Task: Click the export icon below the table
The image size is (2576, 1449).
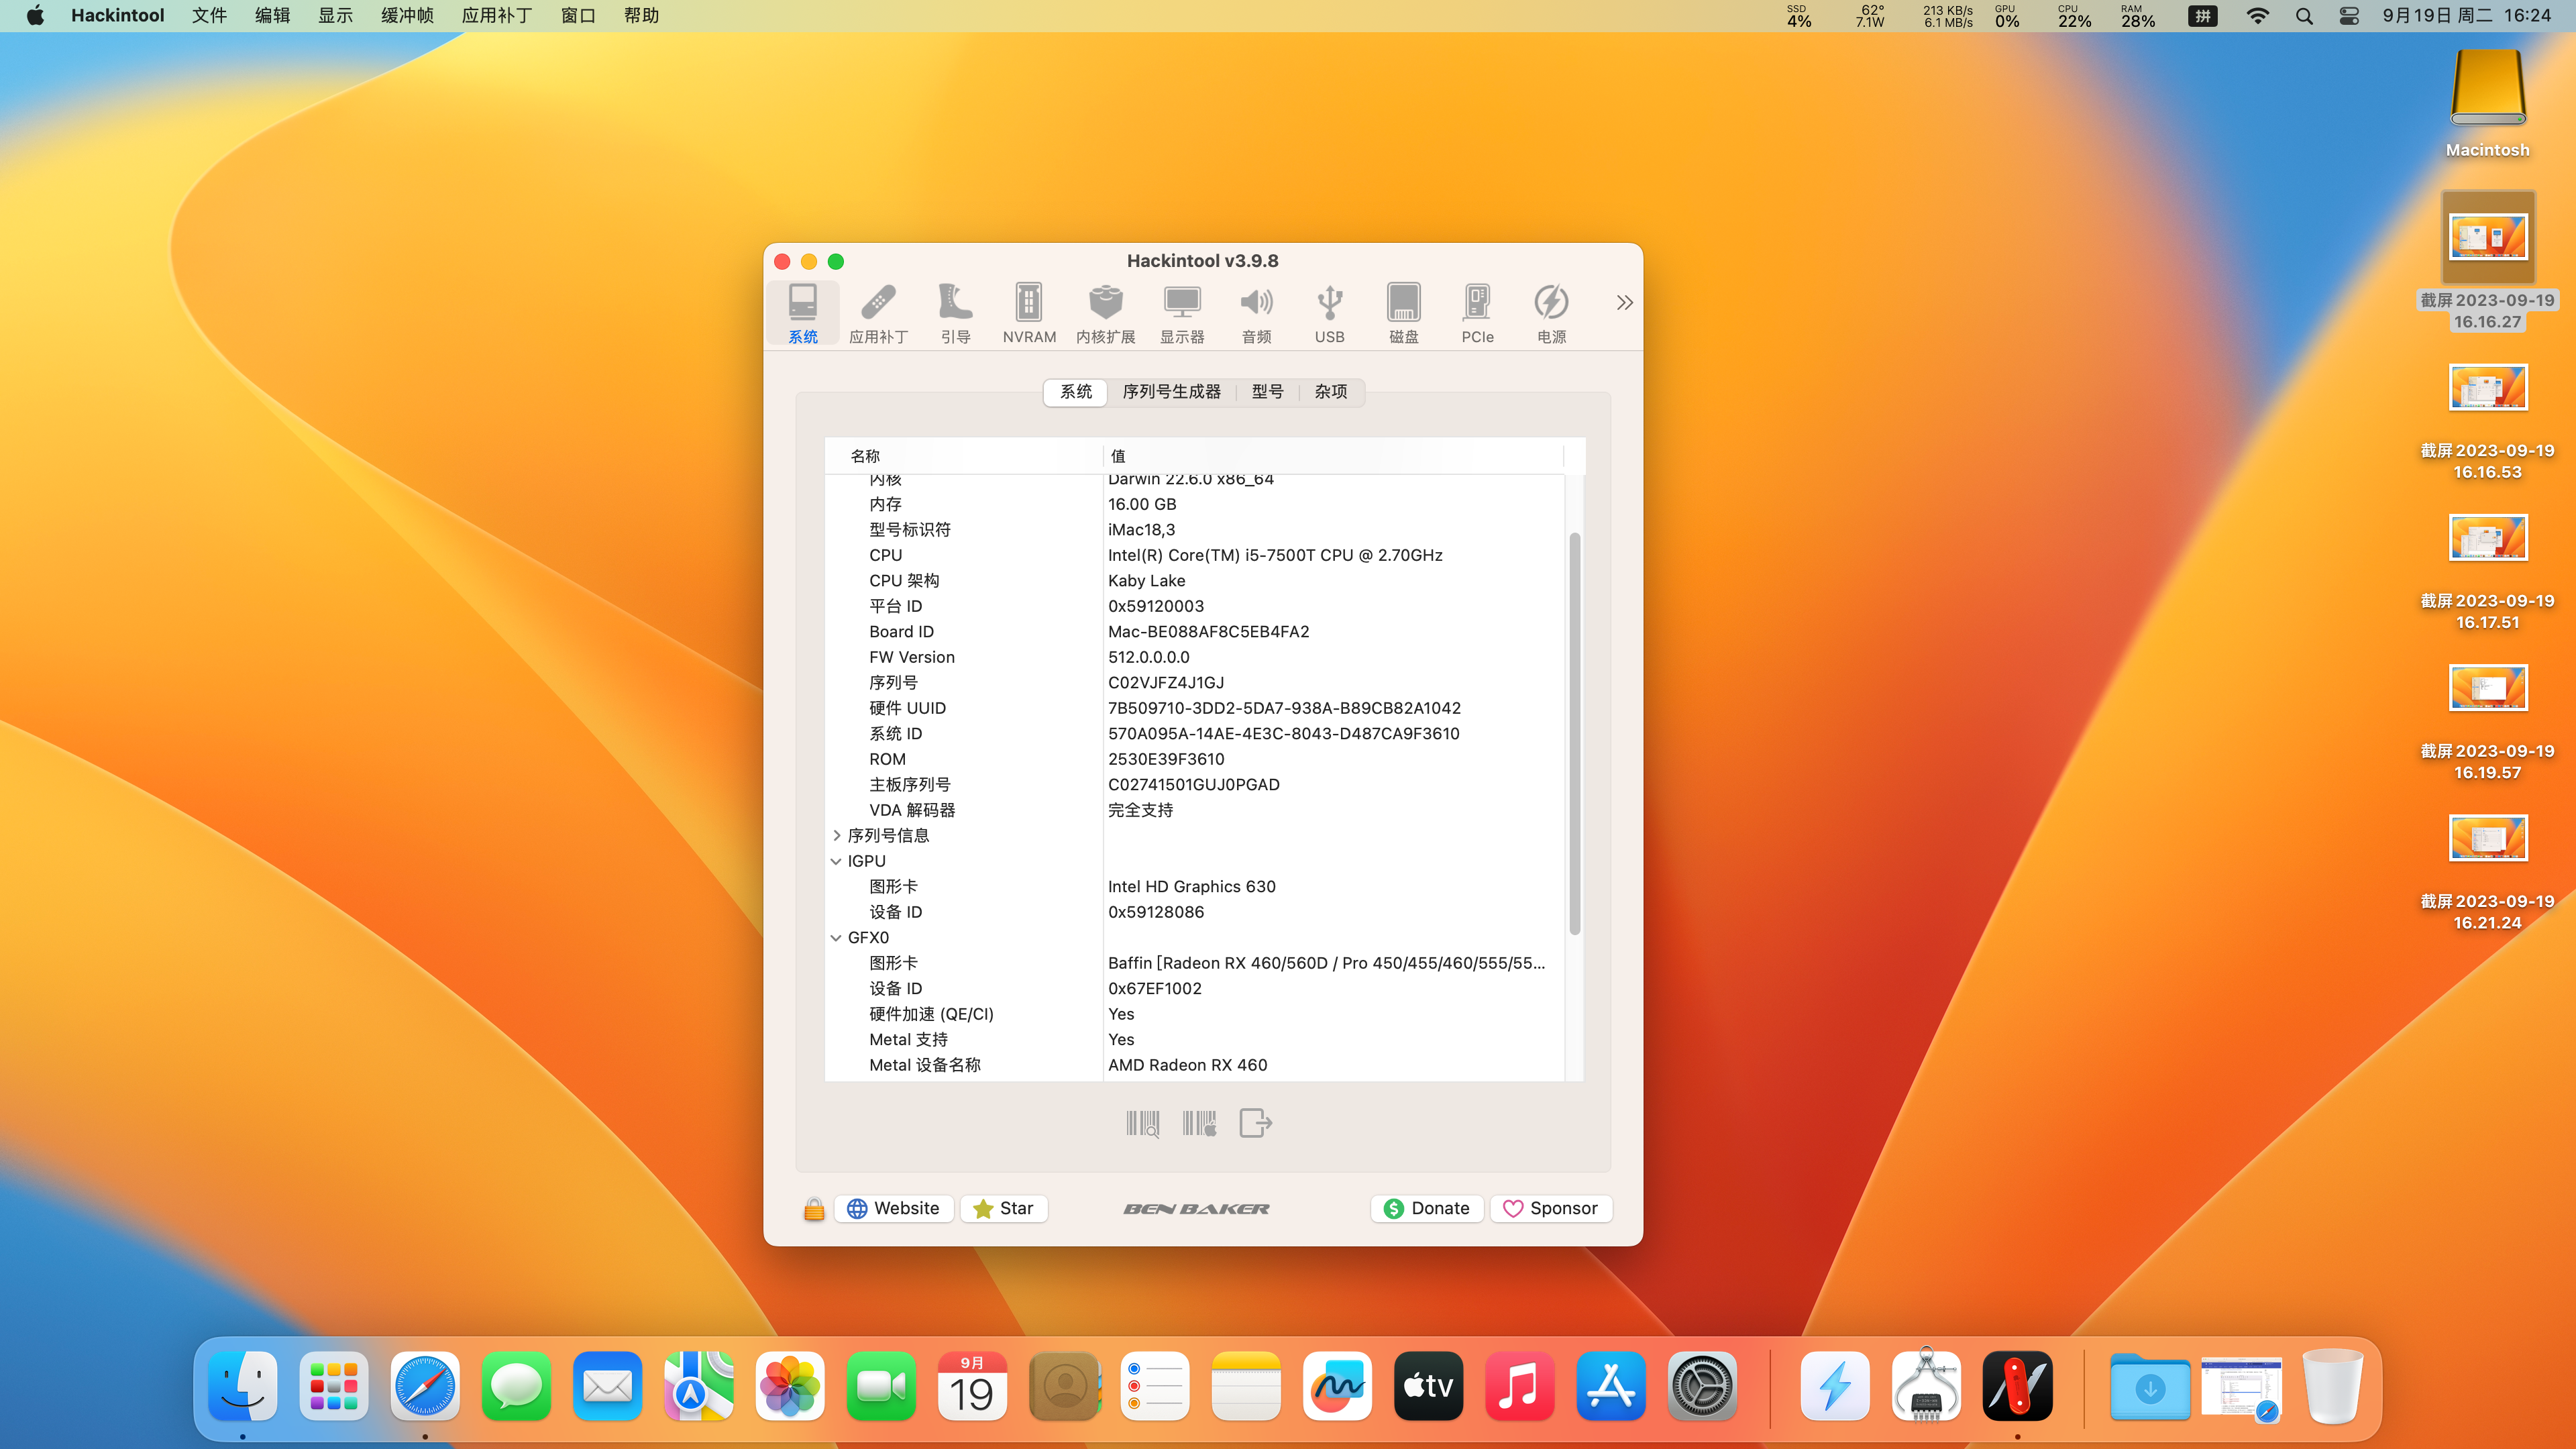Action: coord(1255,1123)
